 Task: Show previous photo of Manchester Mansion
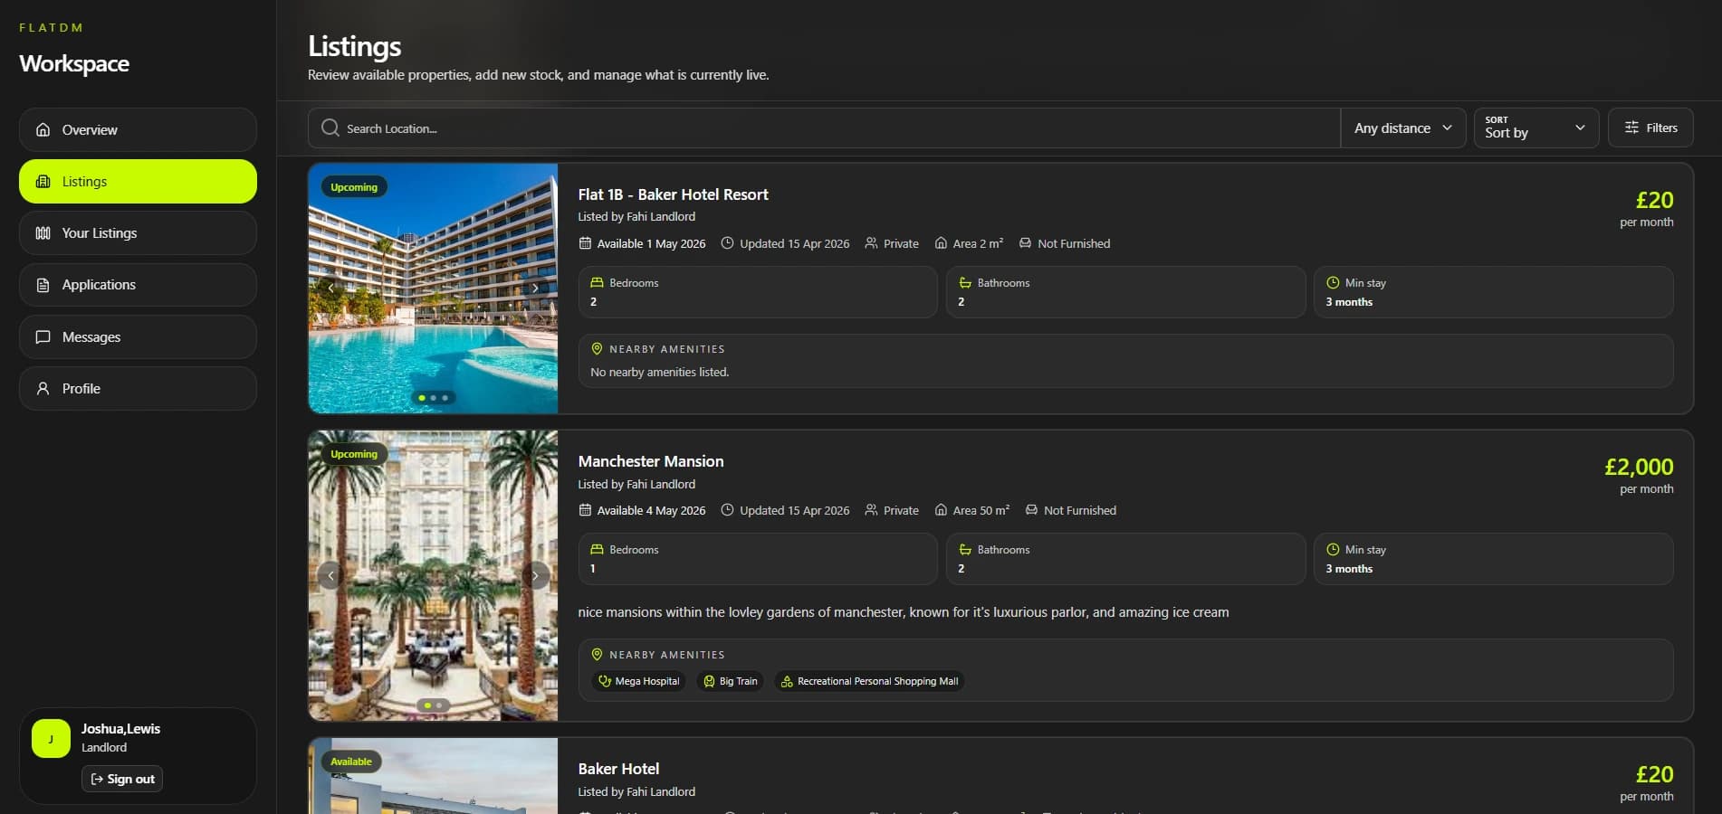[x=330, y=575]
